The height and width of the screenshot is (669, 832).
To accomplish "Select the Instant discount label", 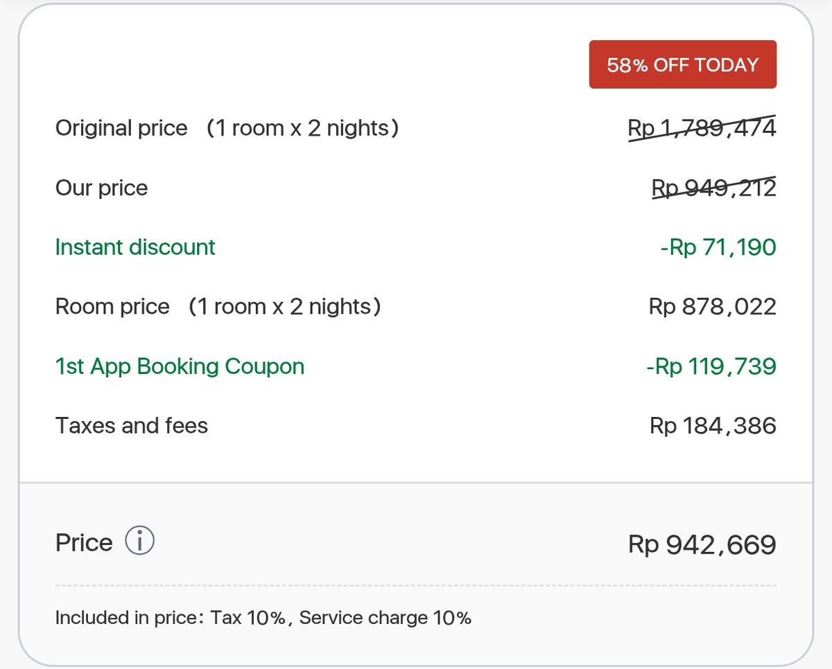I will point(135,247).
